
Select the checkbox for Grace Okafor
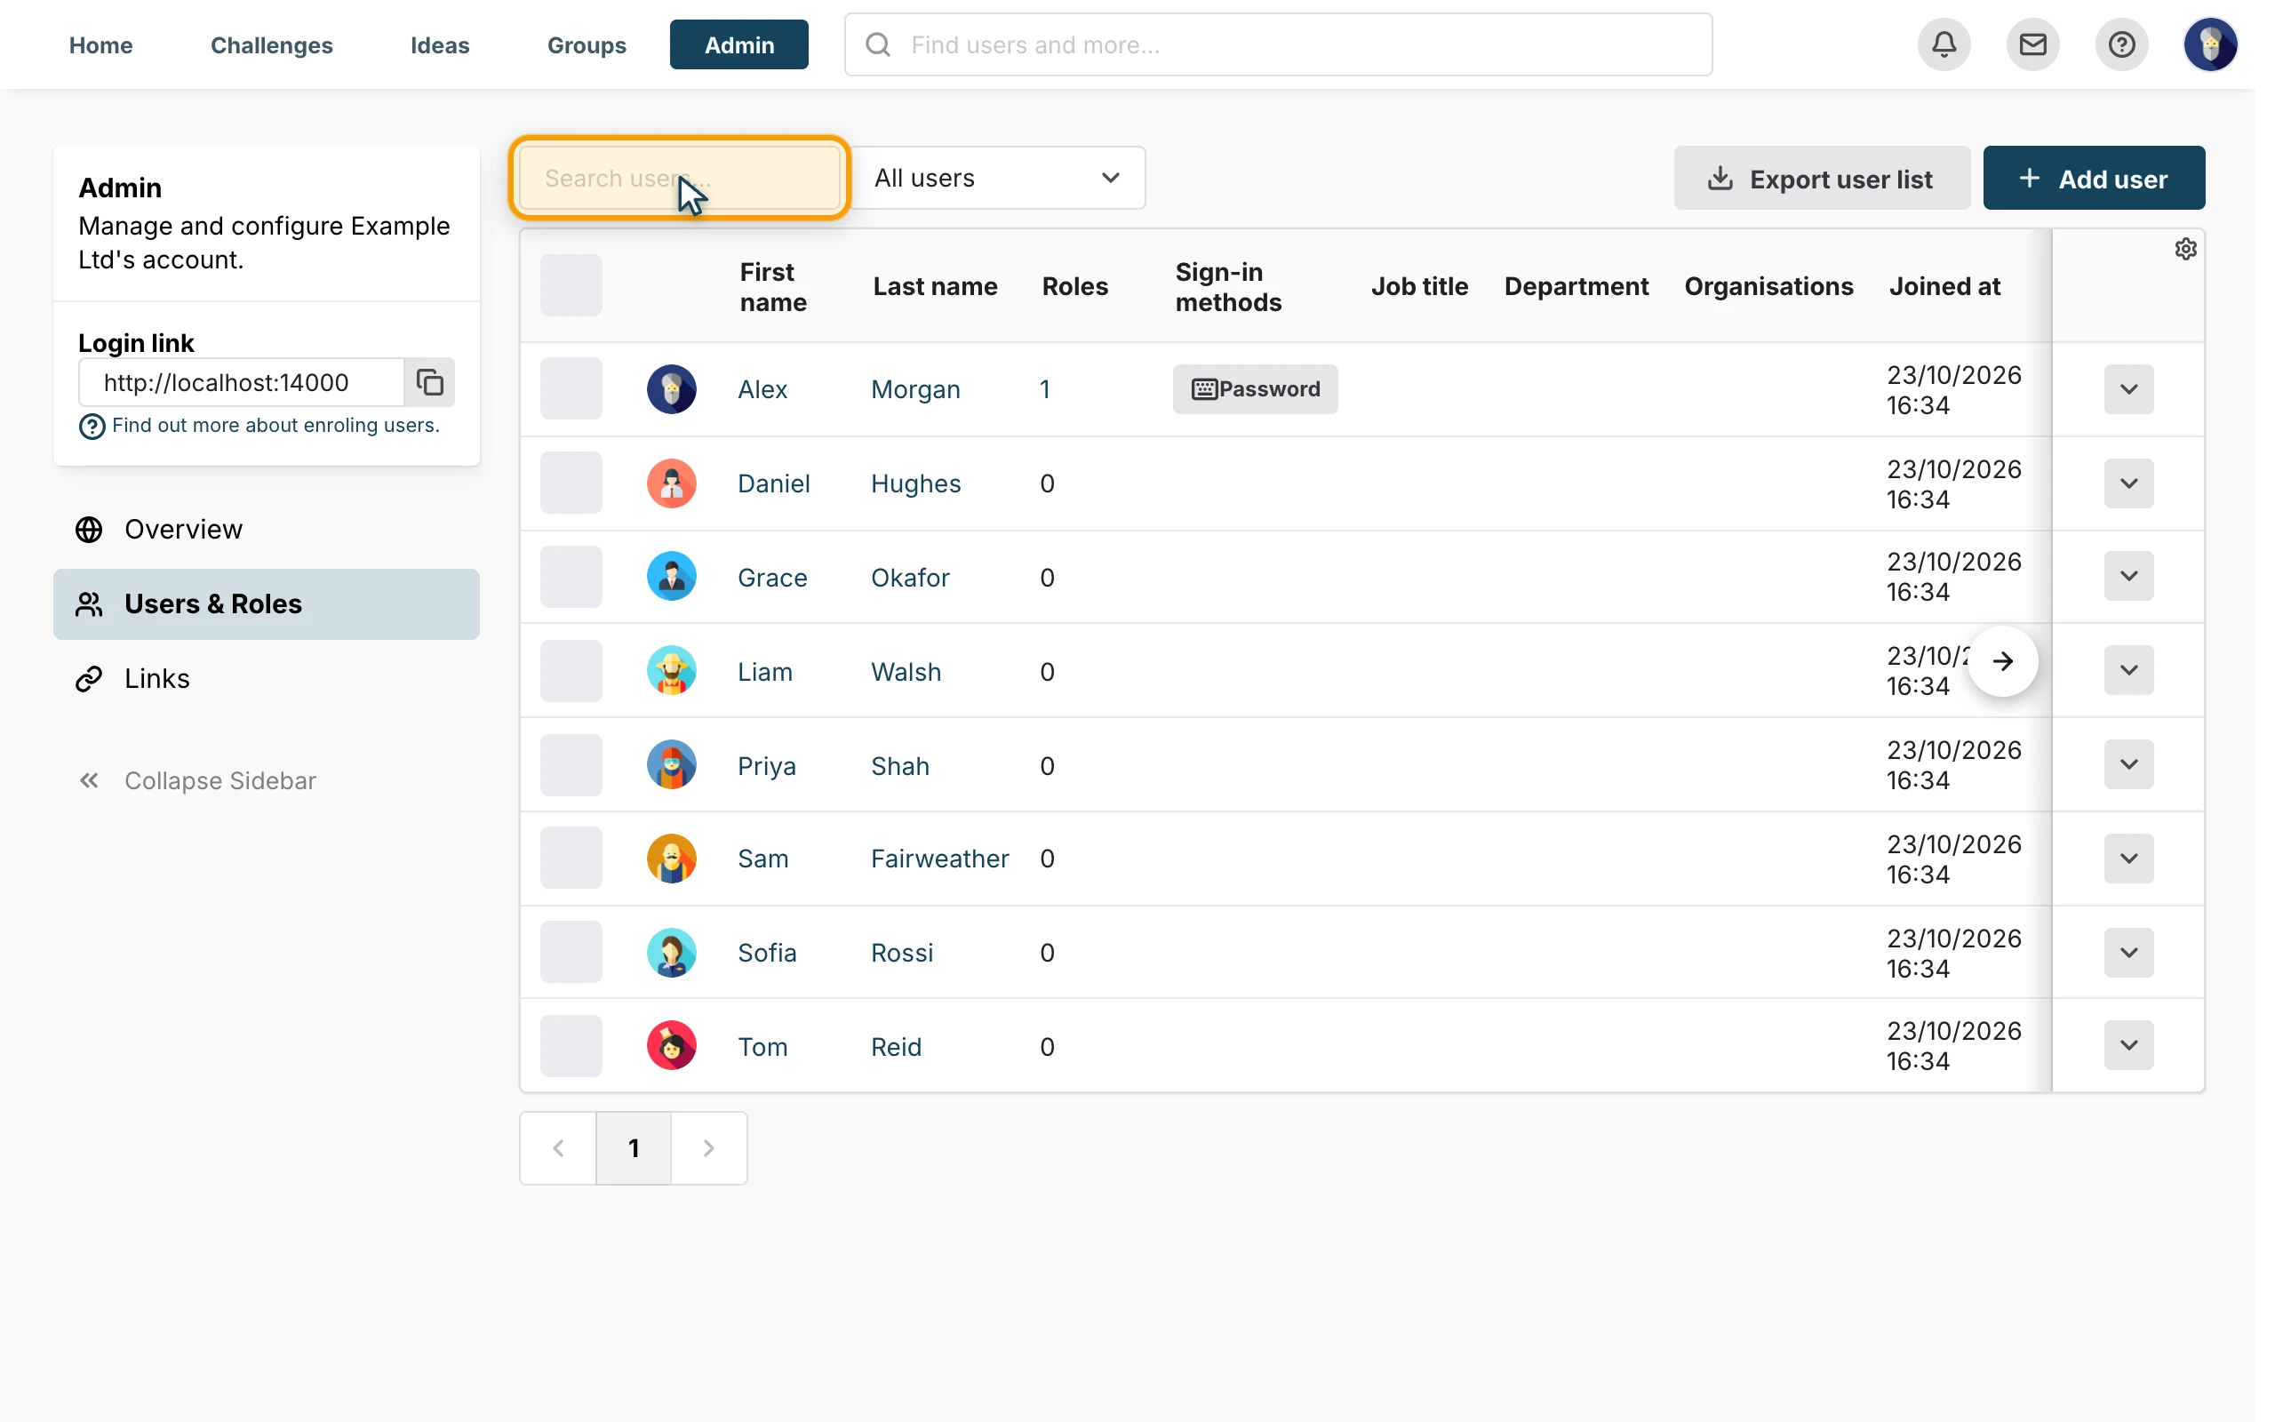571,577
